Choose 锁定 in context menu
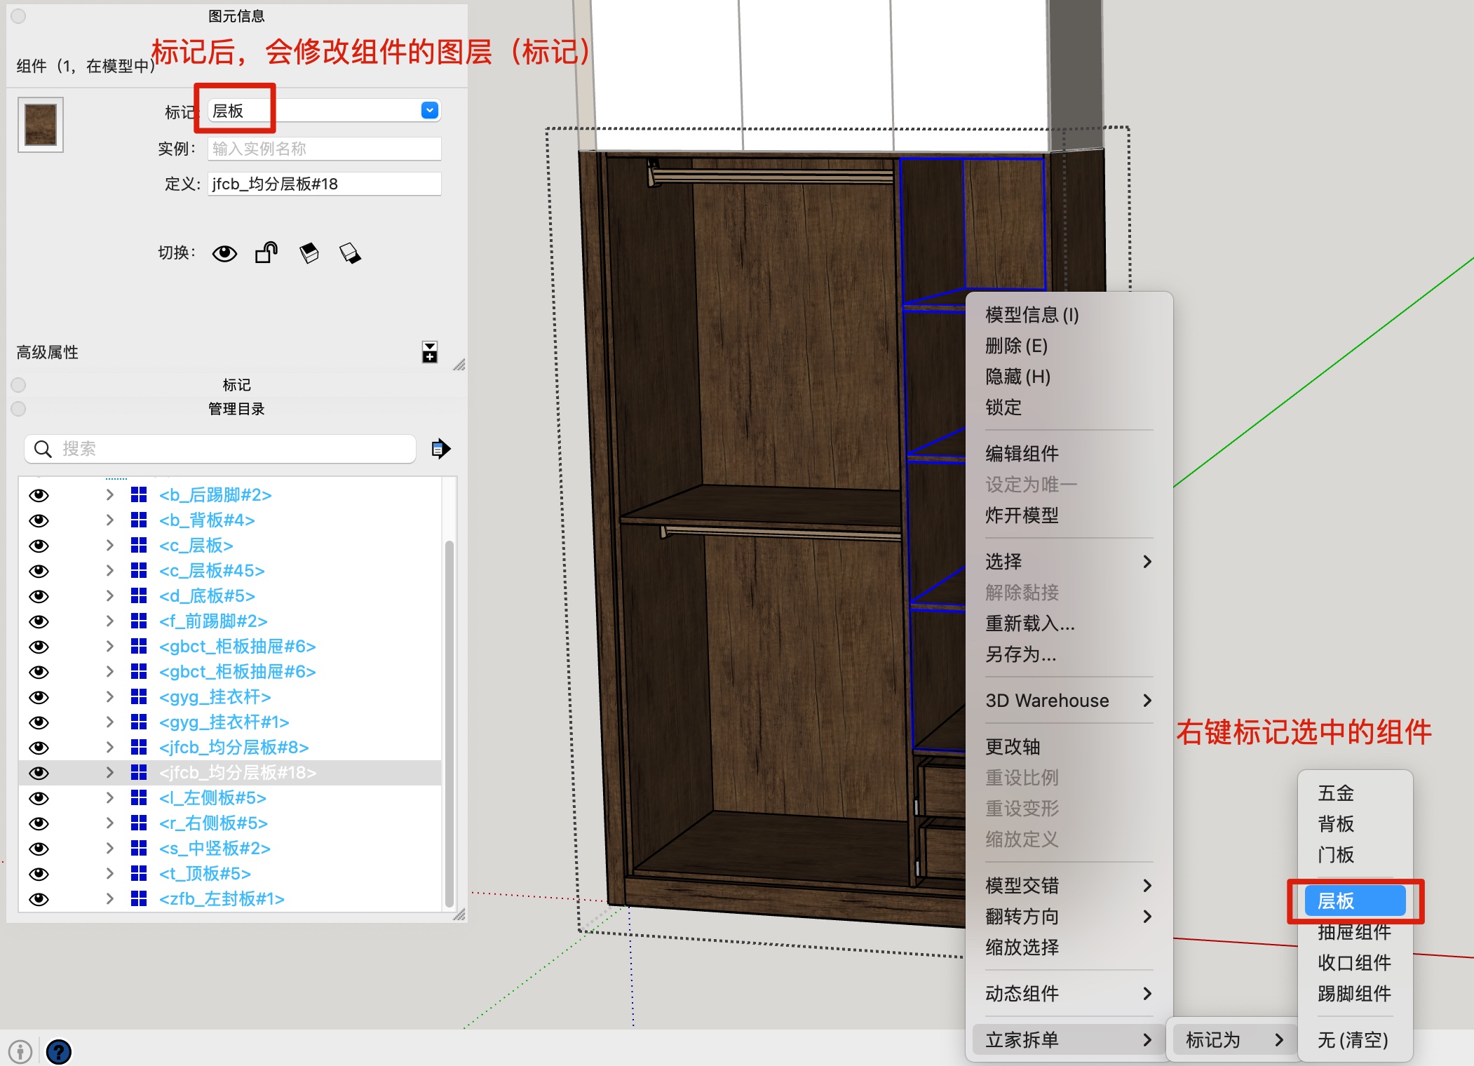The width and height of the screenshot is (1474, 1066). pyautogui.click(x=1069, y=407)
